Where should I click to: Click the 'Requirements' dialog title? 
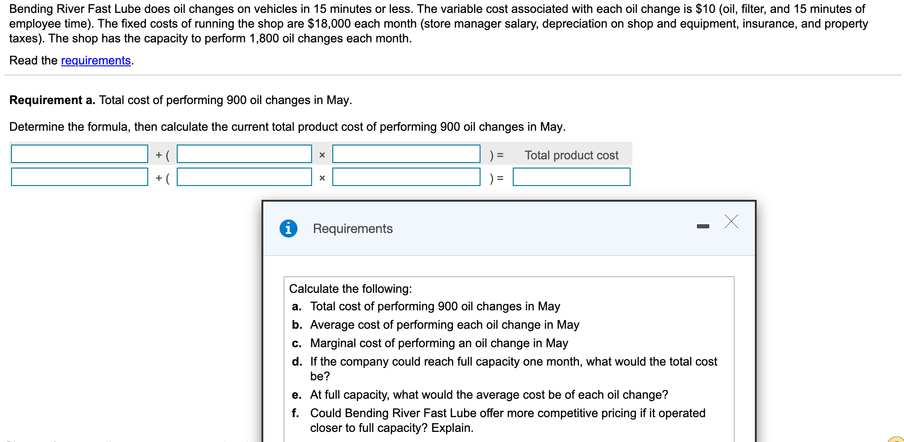pos(353,228)
